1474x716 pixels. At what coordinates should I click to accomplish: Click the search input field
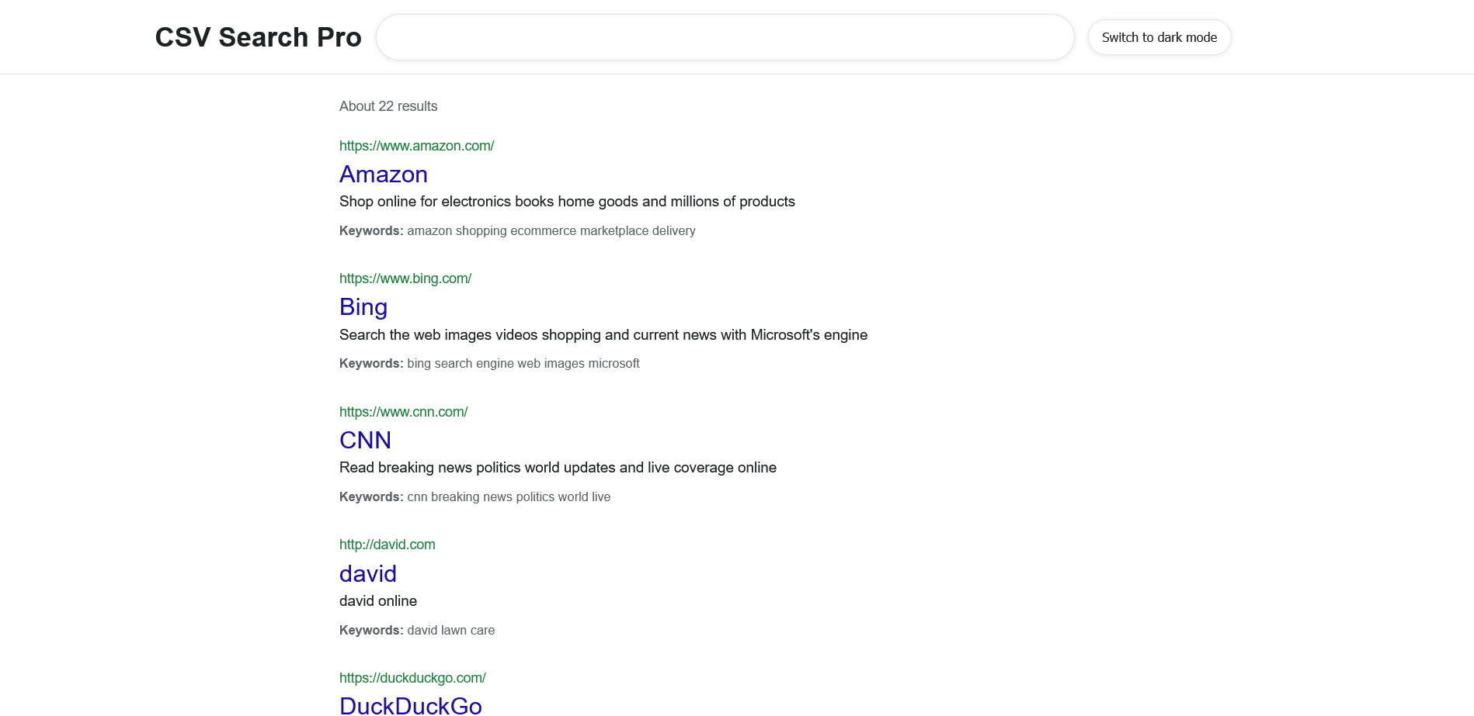[x=725, y=37]
